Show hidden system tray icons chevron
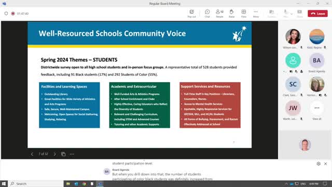This screenshot has width=332, height=187. pyautogui.click(x=286, y=184)
